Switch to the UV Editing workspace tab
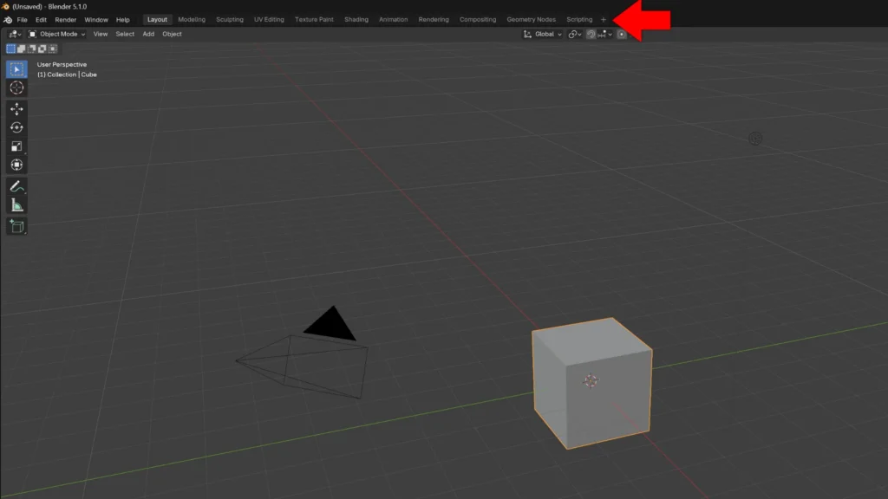Viewport: 888px width, 499px height. point(269,19)
